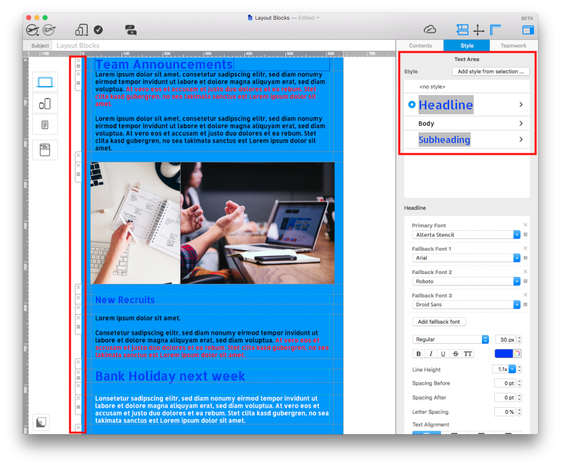
Task: Select the desktop laptop preview mode
Action: click(x=45, y=83)
